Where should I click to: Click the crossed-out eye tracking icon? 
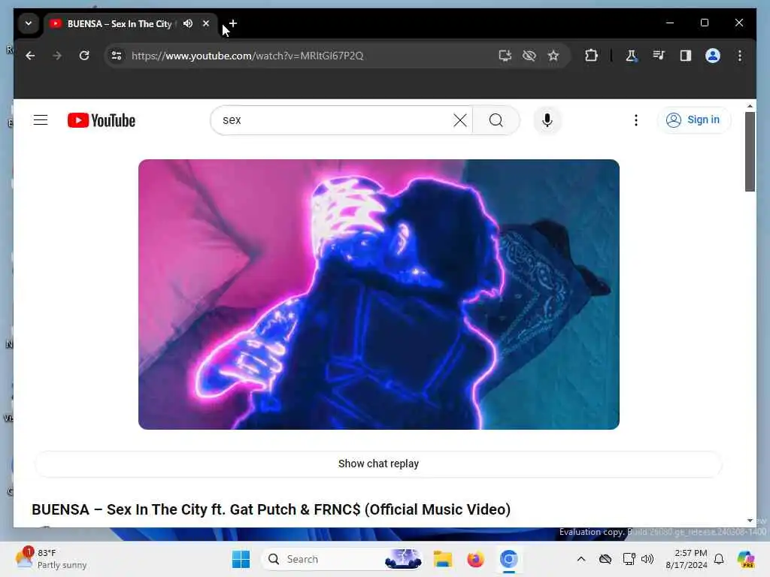529,56
